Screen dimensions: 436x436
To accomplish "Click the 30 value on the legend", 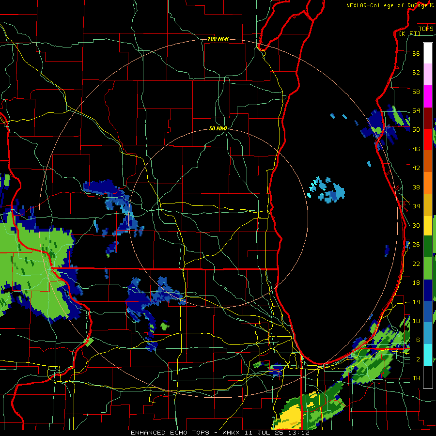I will 416,225.
